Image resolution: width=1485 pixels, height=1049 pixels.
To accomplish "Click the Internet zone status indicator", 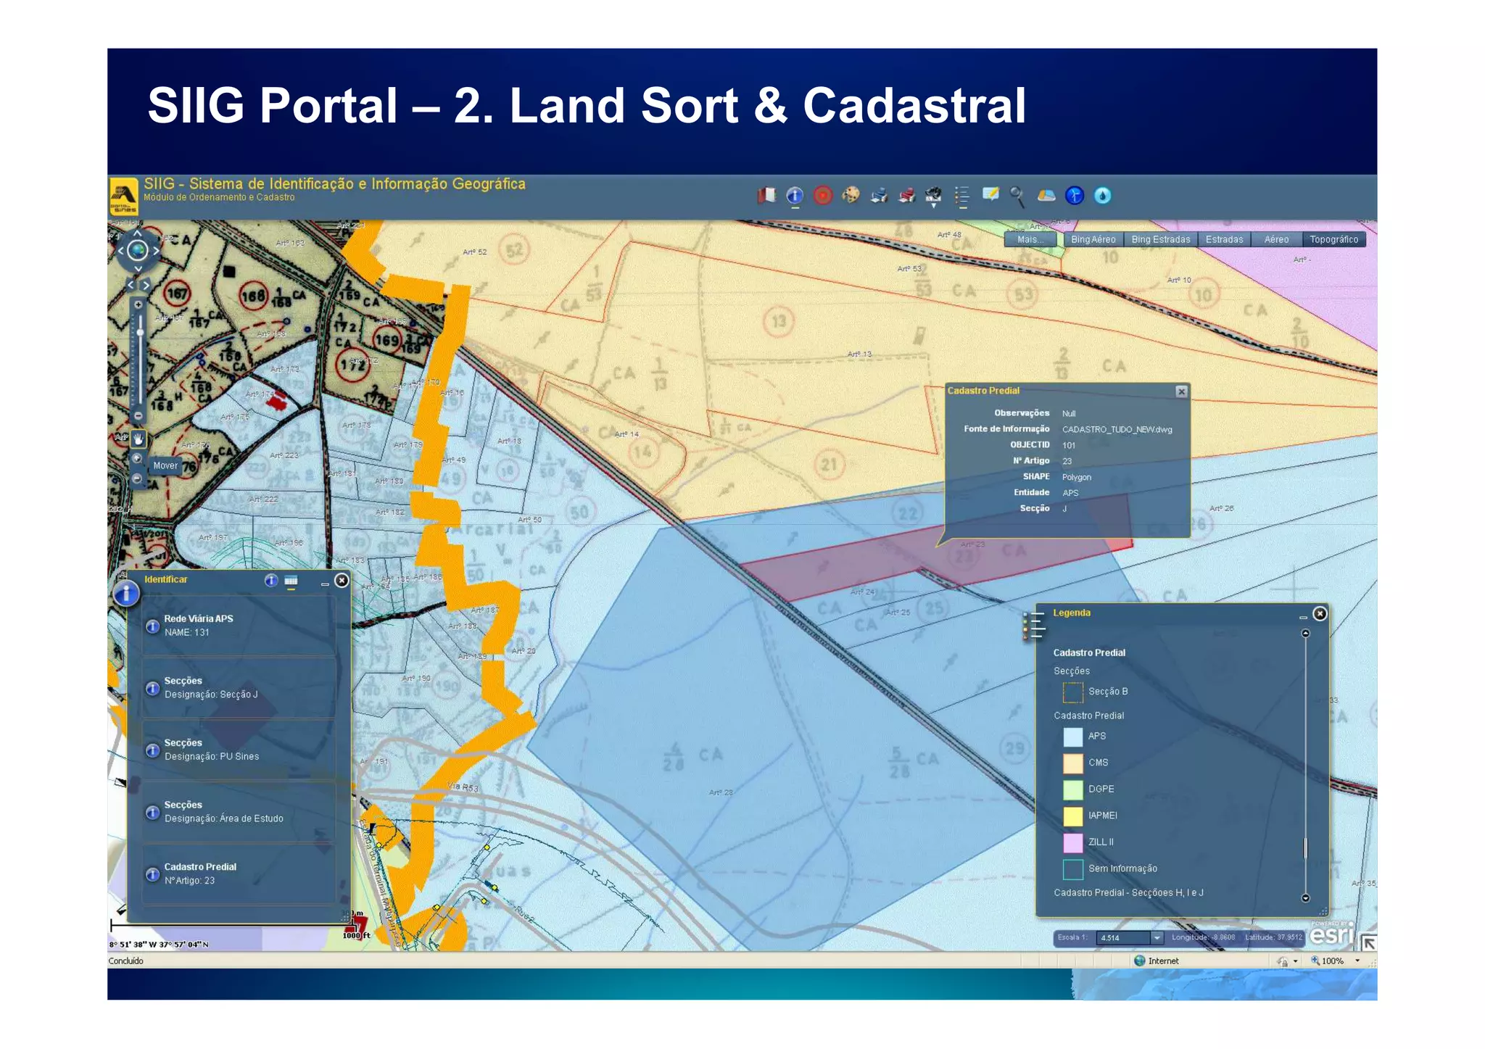I will click(x=1157, y=961).
